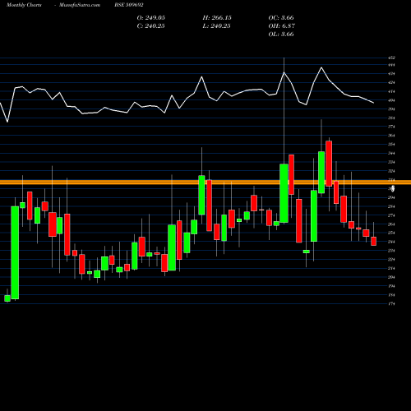Click the 344 price axis label

click(391, 153)
